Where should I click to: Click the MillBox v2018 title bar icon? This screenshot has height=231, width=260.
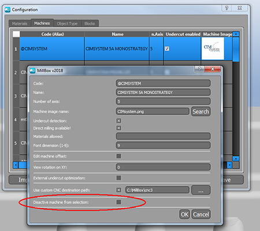pyautogui.click(x=32, y=70)
